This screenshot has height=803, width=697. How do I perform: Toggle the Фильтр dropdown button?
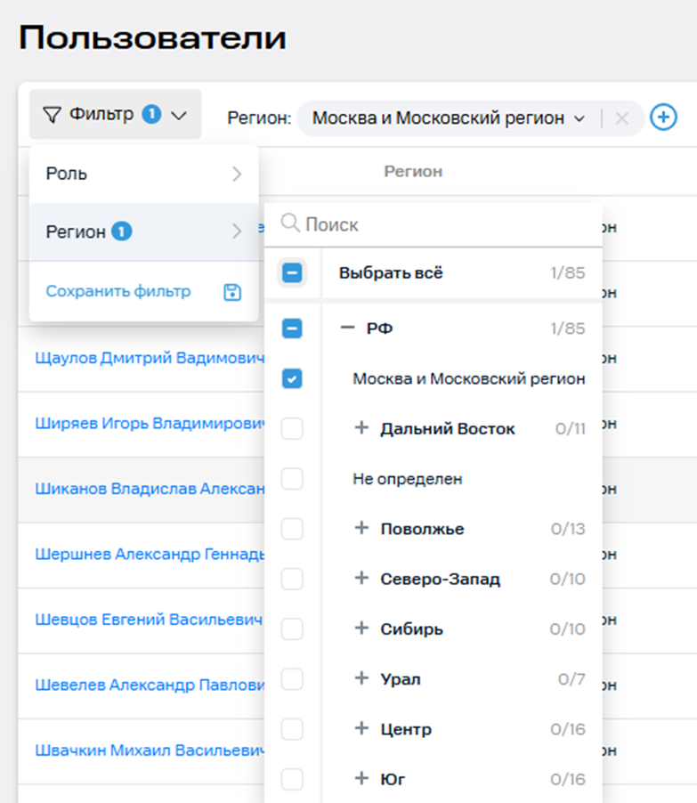116,115
